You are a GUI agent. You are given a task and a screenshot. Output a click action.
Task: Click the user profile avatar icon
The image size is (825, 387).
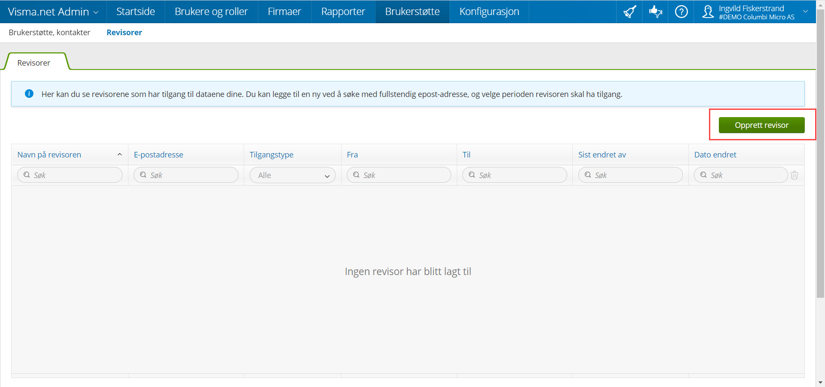pos(708,12)
